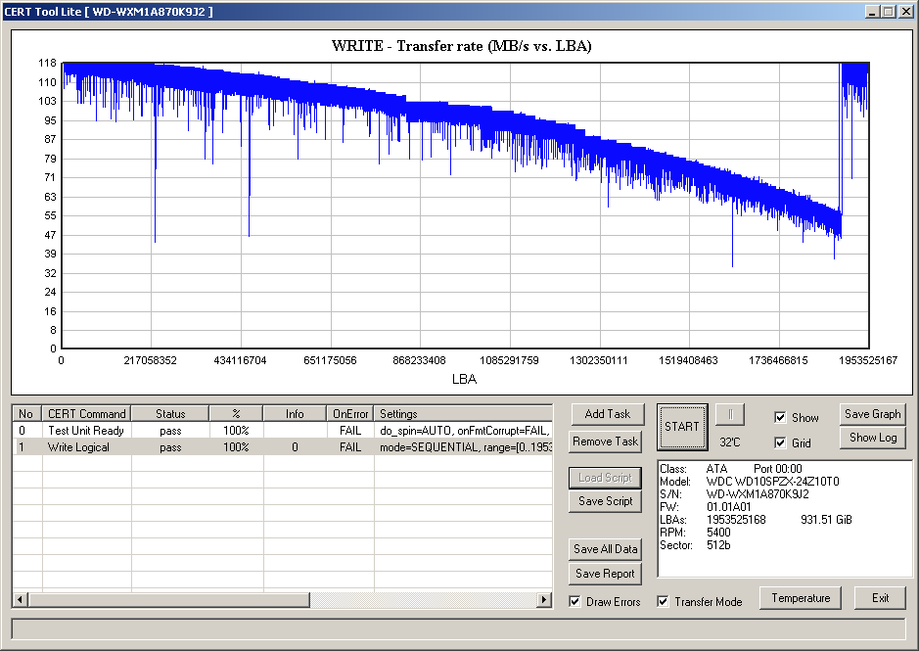Select the Write Logical task row
The image size is (919, 651).
[x=86, y=447]
